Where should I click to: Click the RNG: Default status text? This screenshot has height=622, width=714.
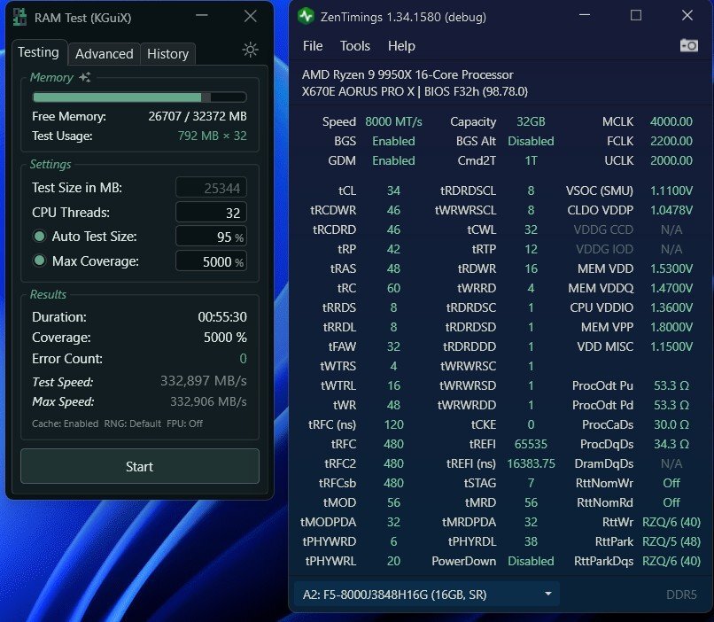click(x=133, y=424)
